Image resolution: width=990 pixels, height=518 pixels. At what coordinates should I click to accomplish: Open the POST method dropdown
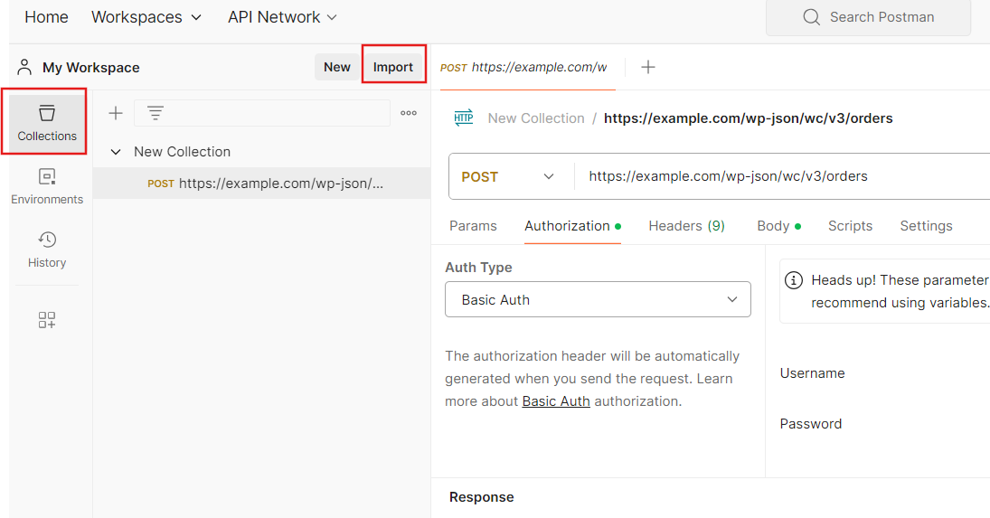pos(507,176)
